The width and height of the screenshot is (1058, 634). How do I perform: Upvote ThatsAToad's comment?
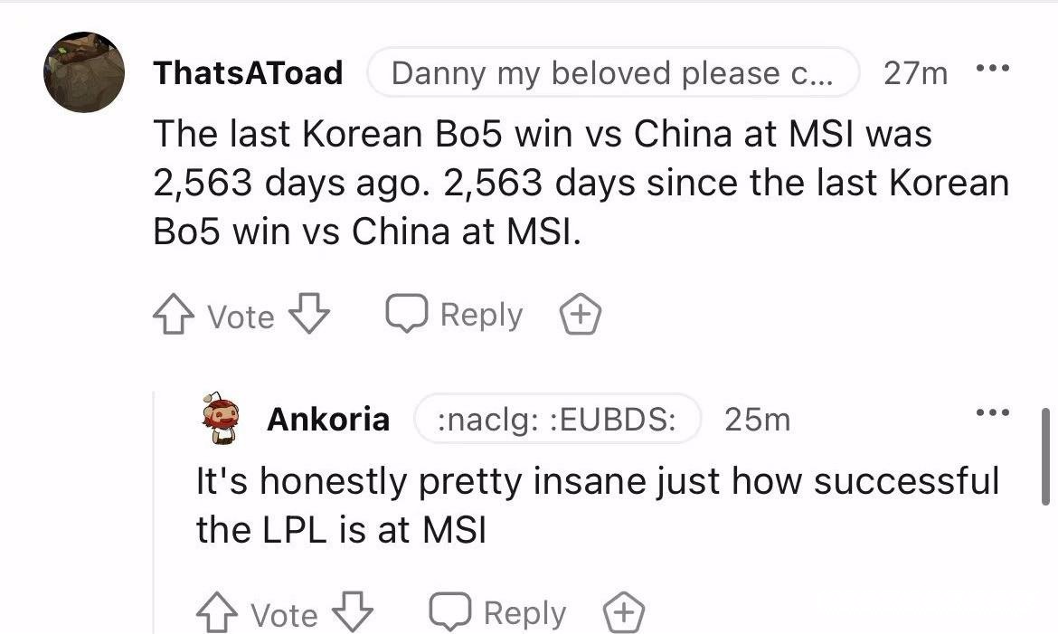coord(172,316)
